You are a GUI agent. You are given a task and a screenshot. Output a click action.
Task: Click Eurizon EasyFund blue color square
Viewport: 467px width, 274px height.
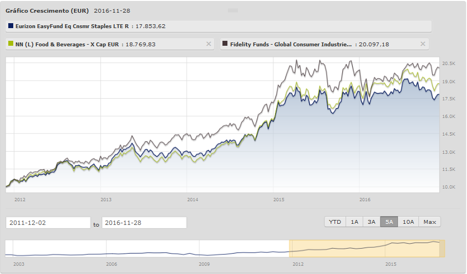tap(10, 26)
